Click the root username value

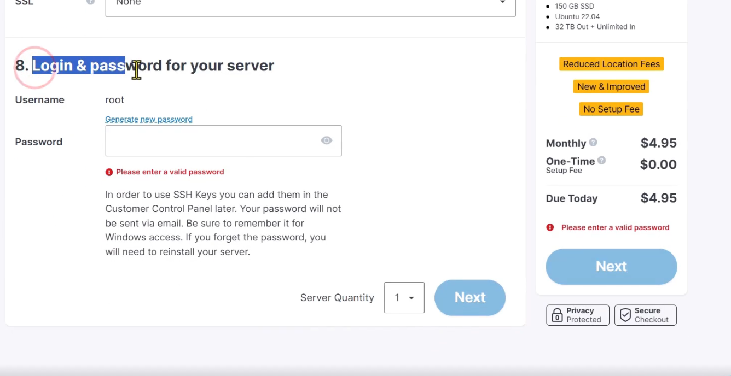coord(115,100)
